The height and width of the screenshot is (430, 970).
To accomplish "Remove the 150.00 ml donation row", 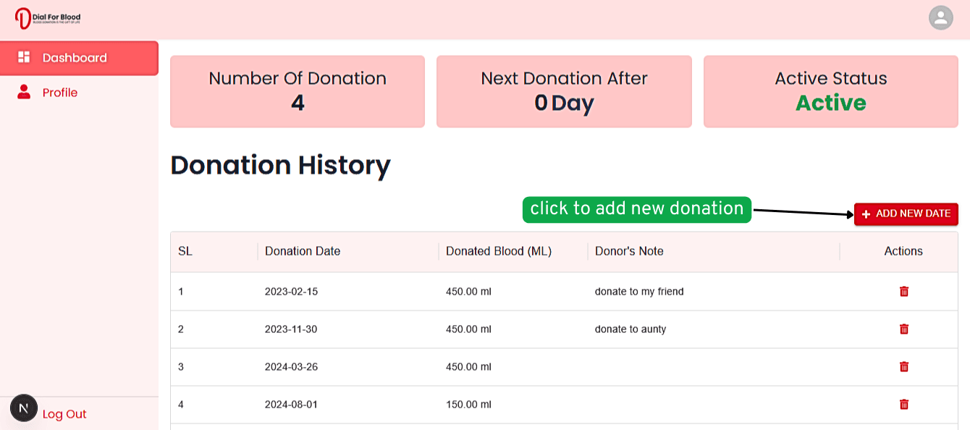I will [903, 404].
